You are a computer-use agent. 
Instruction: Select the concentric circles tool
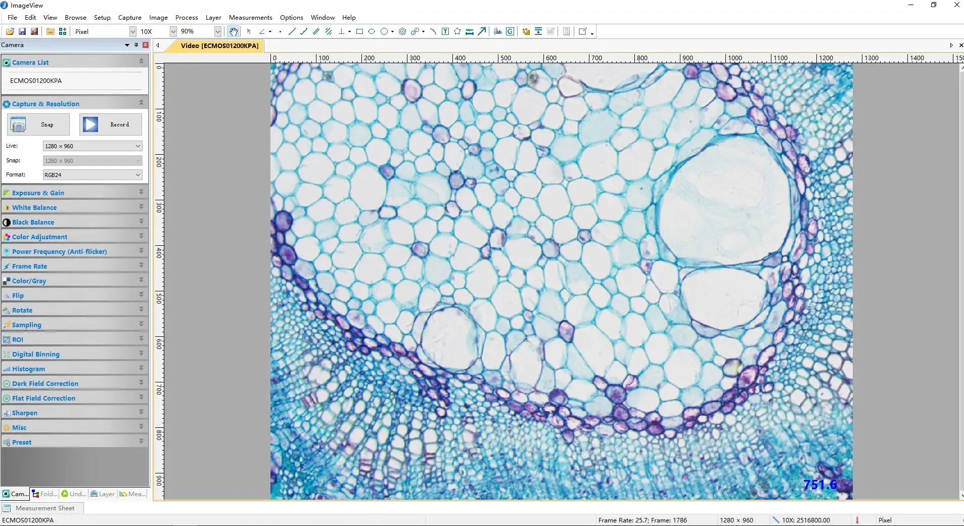pyautogui.click(x=402, y=31)
